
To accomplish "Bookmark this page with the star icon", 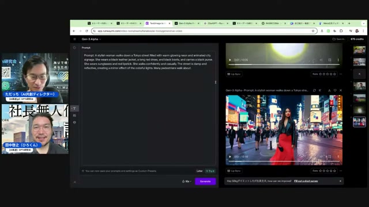I will pos(313,31).
